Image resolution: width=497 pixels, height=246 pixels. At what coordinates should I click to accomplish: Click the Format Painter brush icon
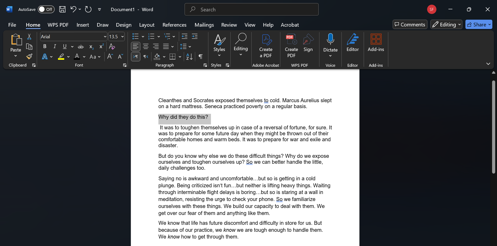click(x=29, y=56)
